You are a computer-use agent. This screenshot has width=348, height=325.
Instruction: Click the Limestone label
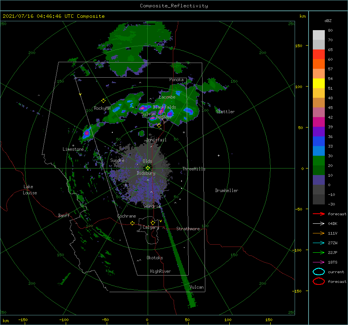(x=73, y=149)
